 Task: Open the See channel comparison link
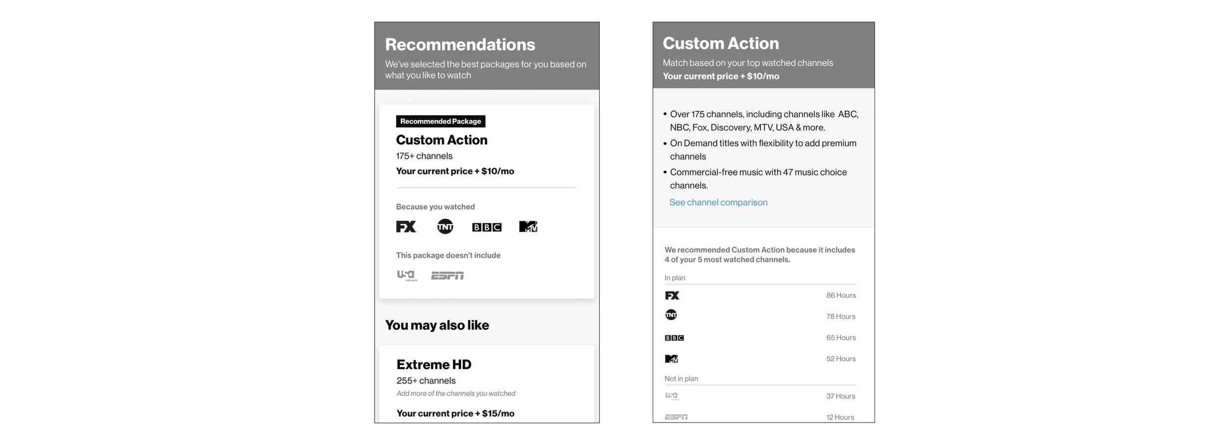(x=718, y=202)
